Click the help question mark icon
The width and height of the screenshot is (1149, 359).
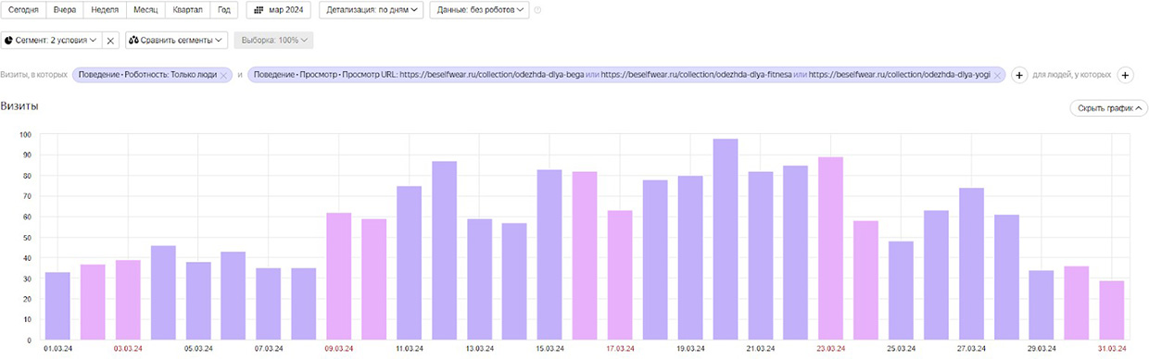[x=538, y=11]
